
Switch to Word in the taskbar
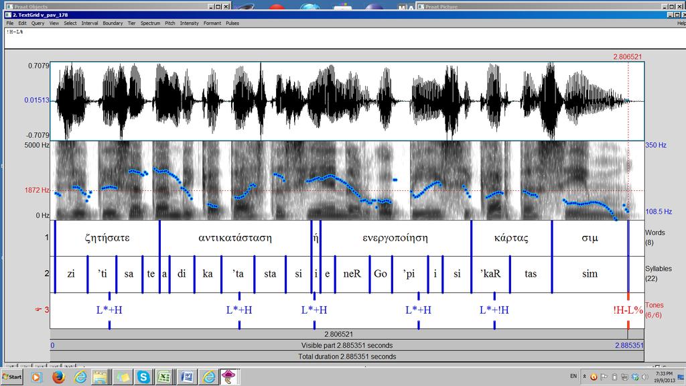(187, 377)
